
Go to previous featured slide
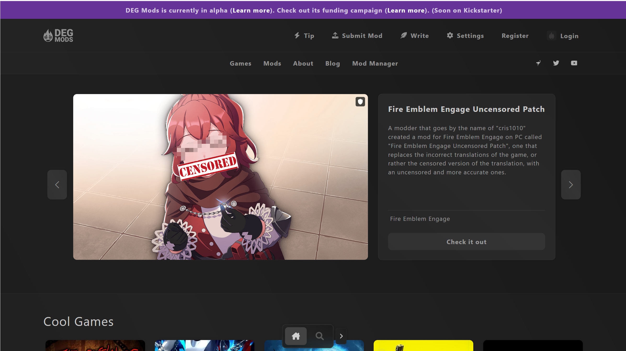point(57,185)
